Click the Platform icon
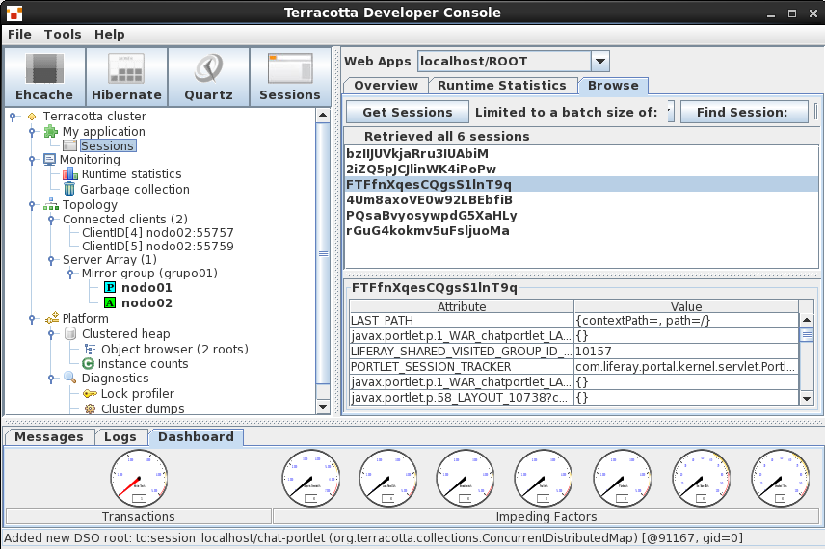This screenshot has height=549, width=825. click(x=52, y=318)
